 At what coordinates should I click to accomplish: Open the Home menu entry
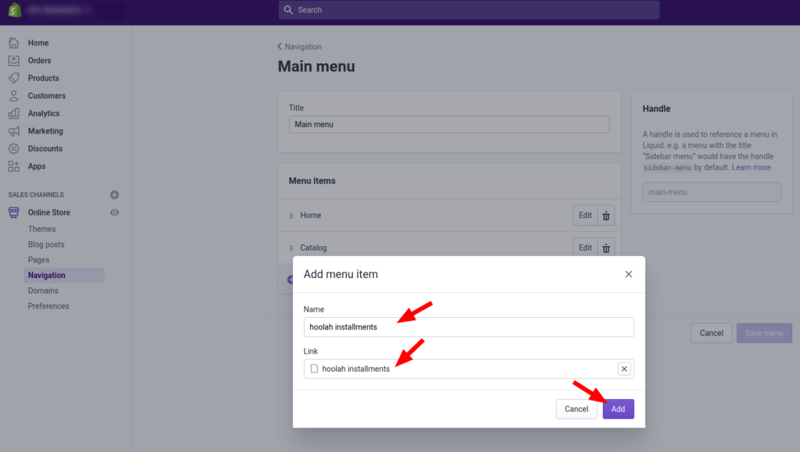[x=38, y=43]
